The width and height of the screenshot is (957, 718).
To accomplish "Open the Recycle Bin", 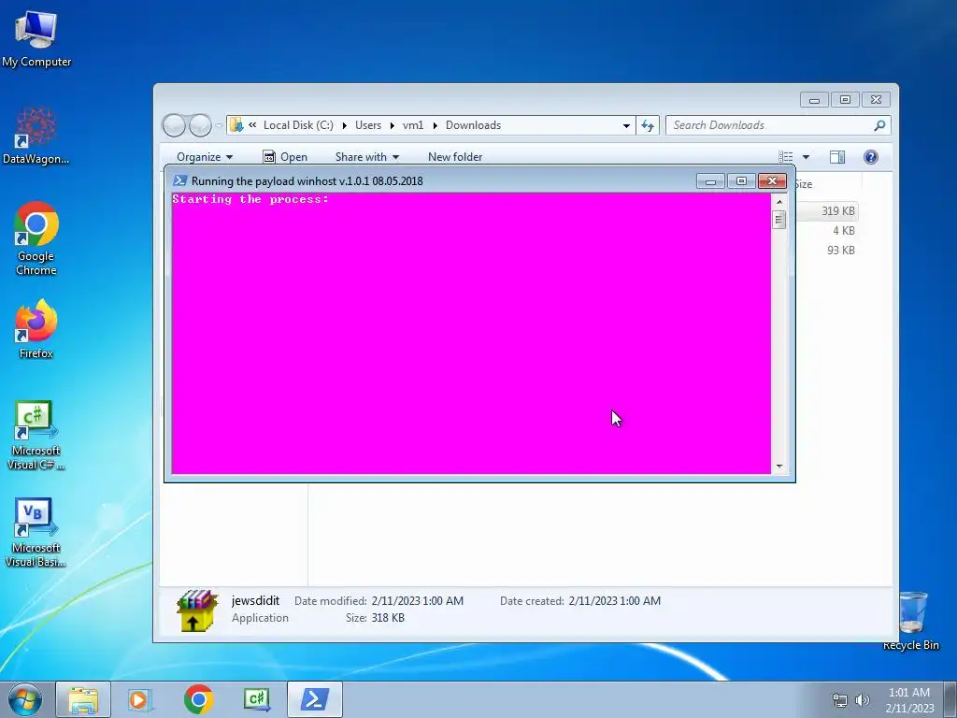I will 910,621.
